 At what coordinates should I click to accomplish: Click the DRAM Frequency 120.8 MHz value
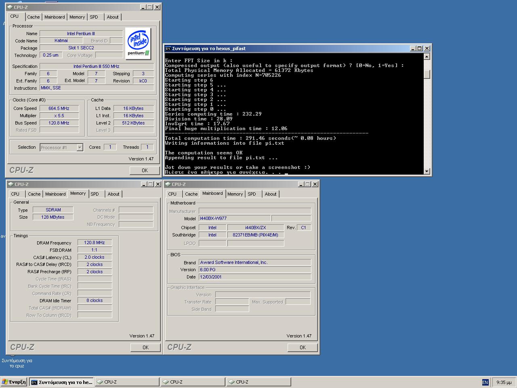(x=95, y=242)
